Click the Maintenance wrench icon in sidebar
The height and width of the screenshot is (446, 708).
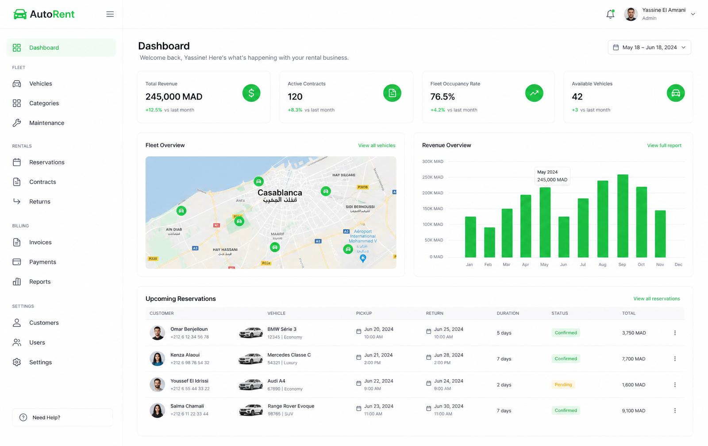tap(17, 123)
